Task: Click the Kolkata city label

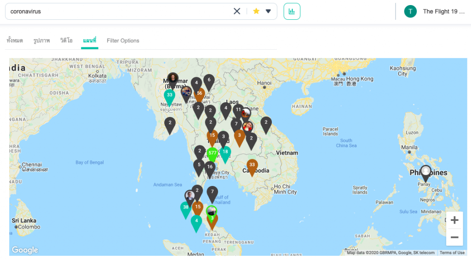Action: point(97,76)
